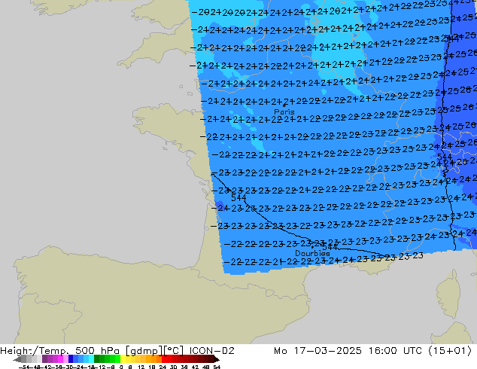This screenshot has height=369, width=477.
Task: Pick the dark purple swatch above legend value -42
Action: [44, 359]
